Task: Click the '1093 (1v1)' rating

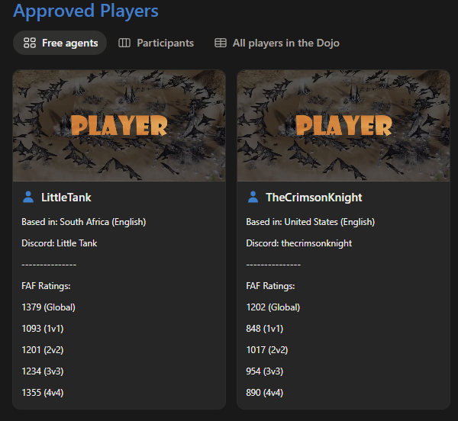Action: point(43,329)
